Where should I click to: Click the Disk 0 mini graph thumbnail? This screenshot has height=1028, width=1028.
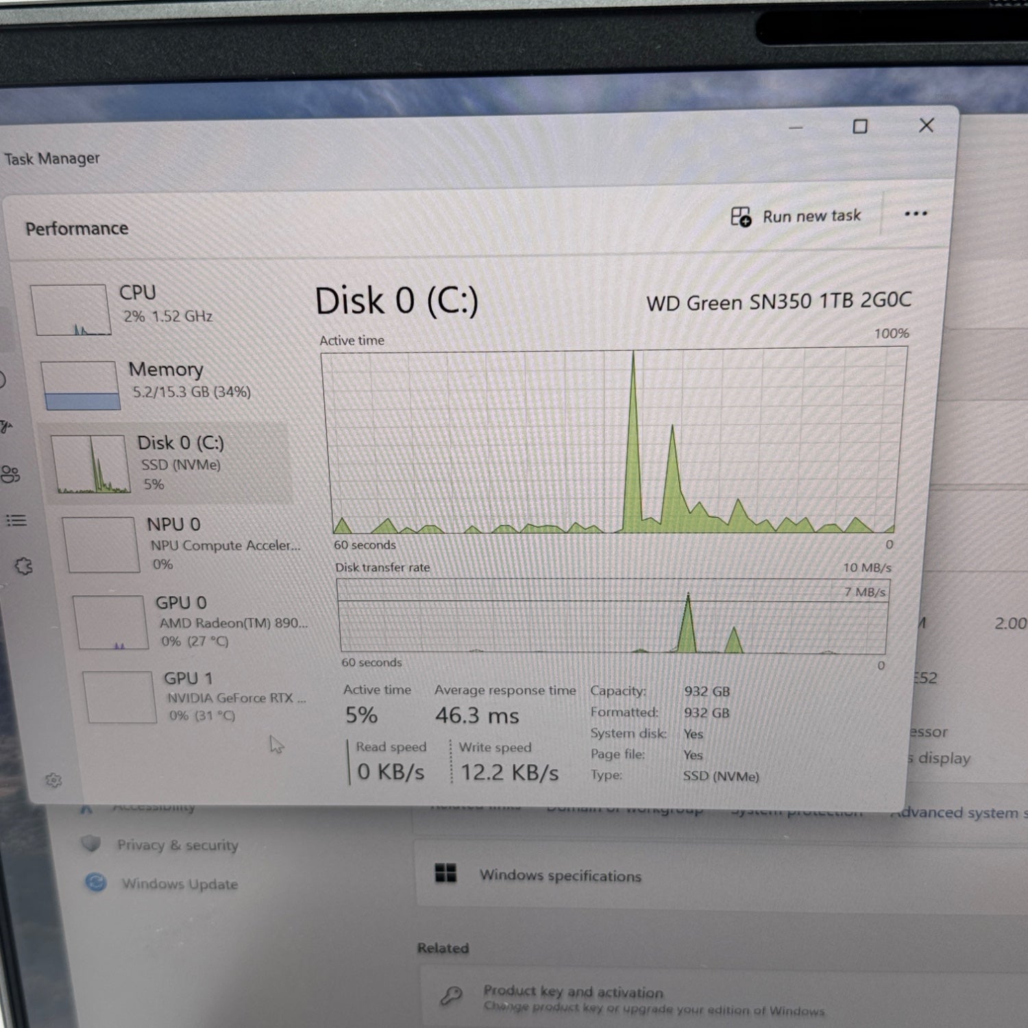tap(91, 464)
